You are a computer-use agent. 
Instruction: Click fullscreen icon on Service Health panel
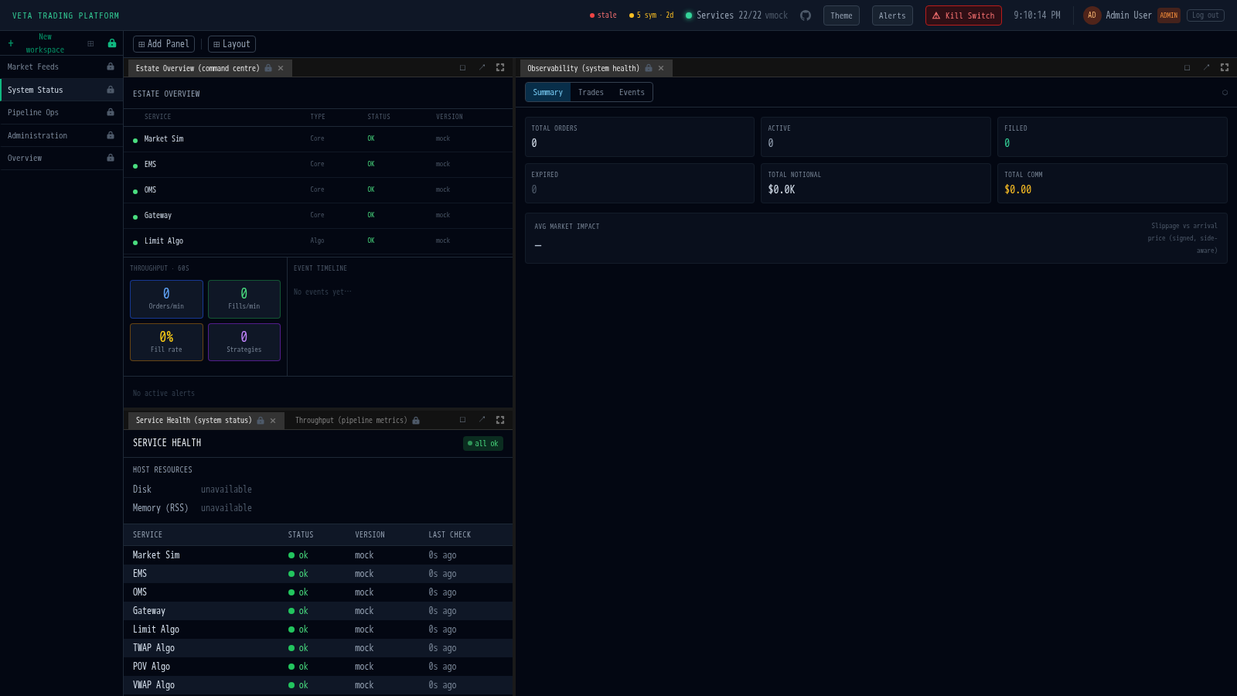[500, 420]
